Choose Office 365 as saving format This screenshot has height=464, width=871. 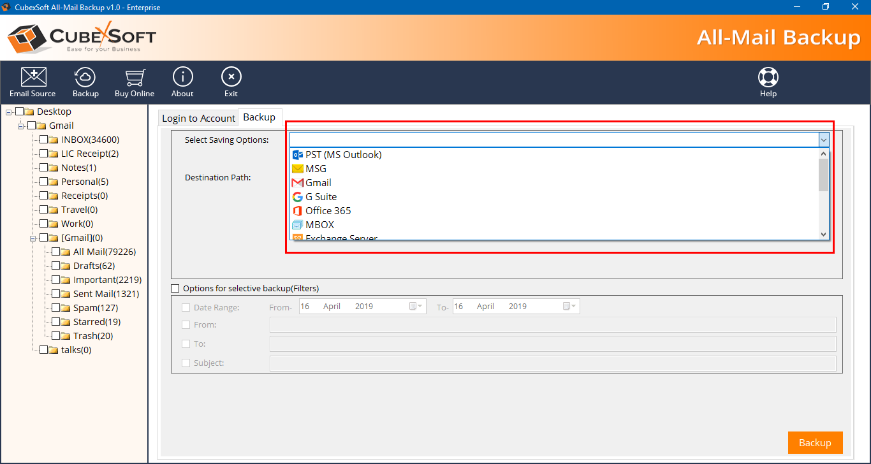click(x=328, y=210)
